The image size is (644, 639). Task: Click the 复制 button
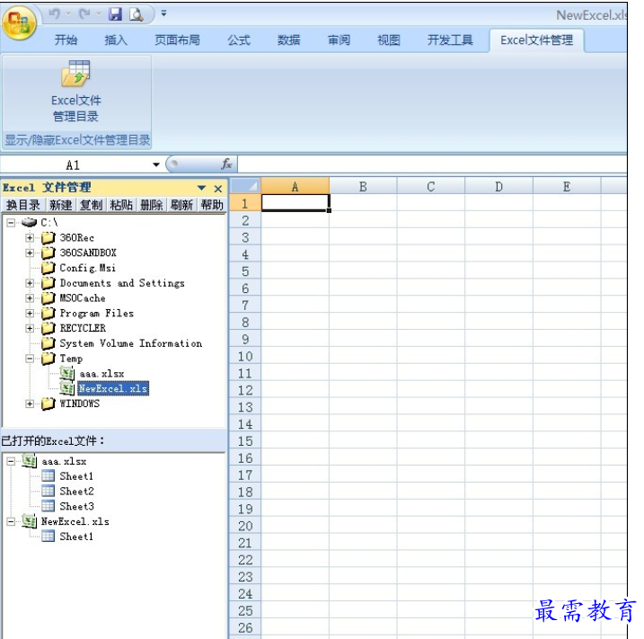92,205
